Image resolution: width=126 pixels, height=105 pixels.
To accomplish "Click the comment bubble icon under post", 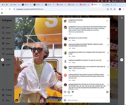I will click(x=69, y=92).
